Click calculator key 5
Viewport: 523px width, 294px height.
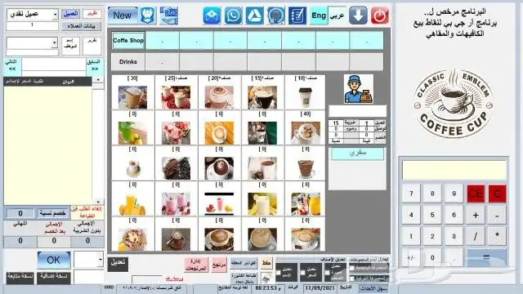click(432, 215)
